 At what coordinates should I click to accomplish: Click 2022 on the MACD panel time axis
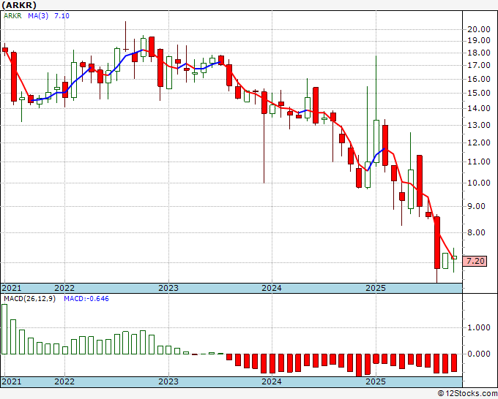click(x=64, y=381)
